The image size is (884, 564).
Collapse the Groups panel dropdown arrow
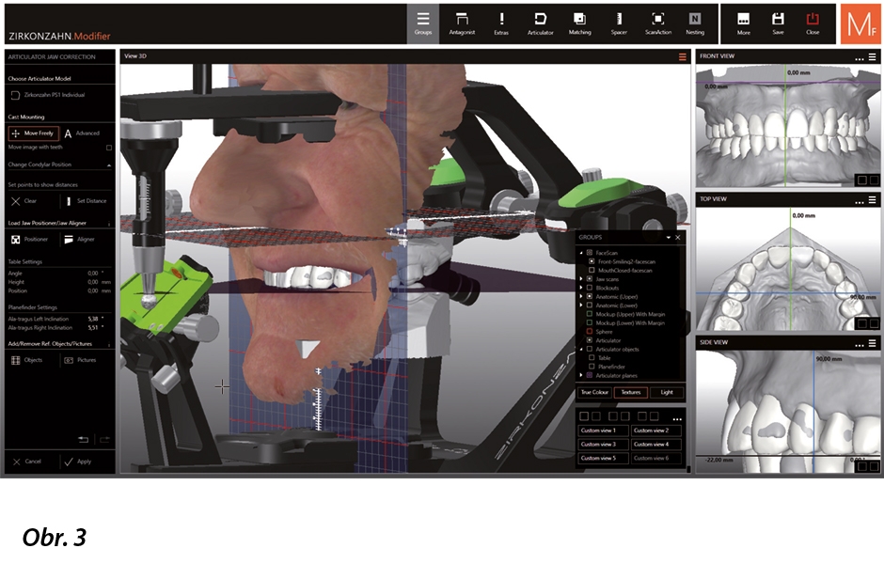click(668, 238)
